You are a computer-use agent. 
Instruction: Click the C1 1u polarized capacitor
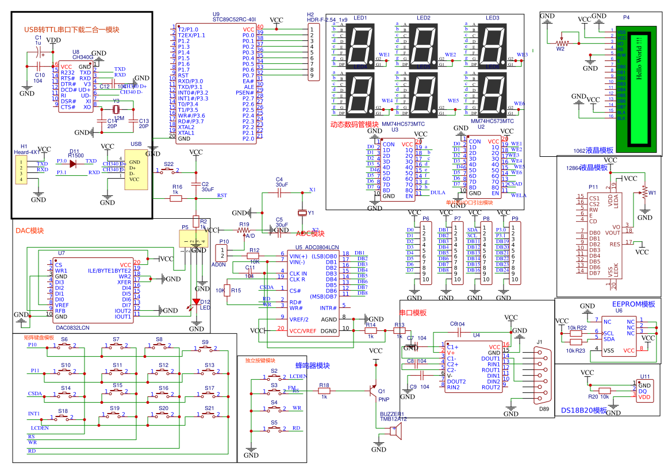[x=40, y=53]
